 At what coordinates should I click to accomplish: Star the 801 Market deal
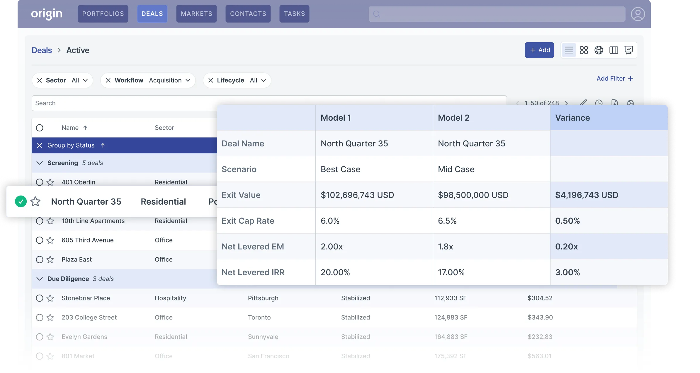coord(50,356)
